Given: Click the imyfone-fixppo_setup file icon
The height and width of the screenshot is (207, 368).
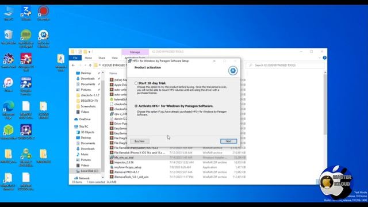Looking at the screenshot, I should (112, 167).
